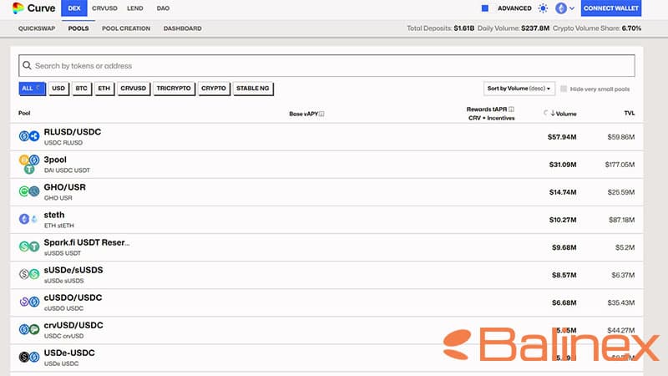Enable Hide very small pools checkbox

pos(564,89)
